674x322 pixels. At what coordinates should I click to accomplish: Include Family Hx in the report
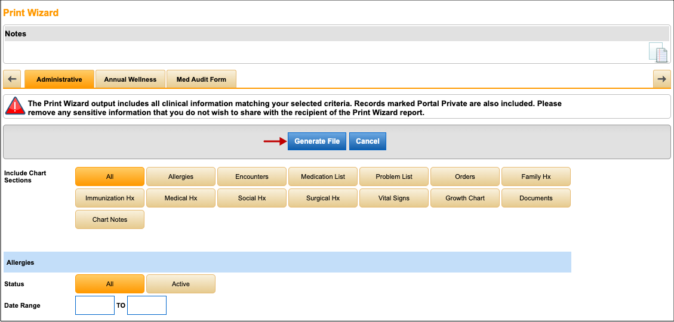coord(536,177)
